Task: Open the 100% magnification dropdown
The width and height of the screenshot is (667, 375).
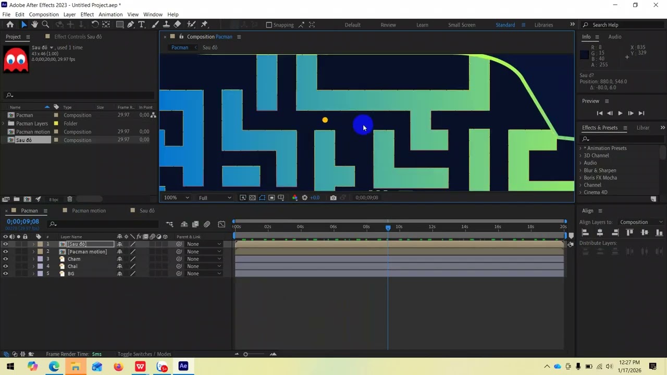Action: (177, 198)
